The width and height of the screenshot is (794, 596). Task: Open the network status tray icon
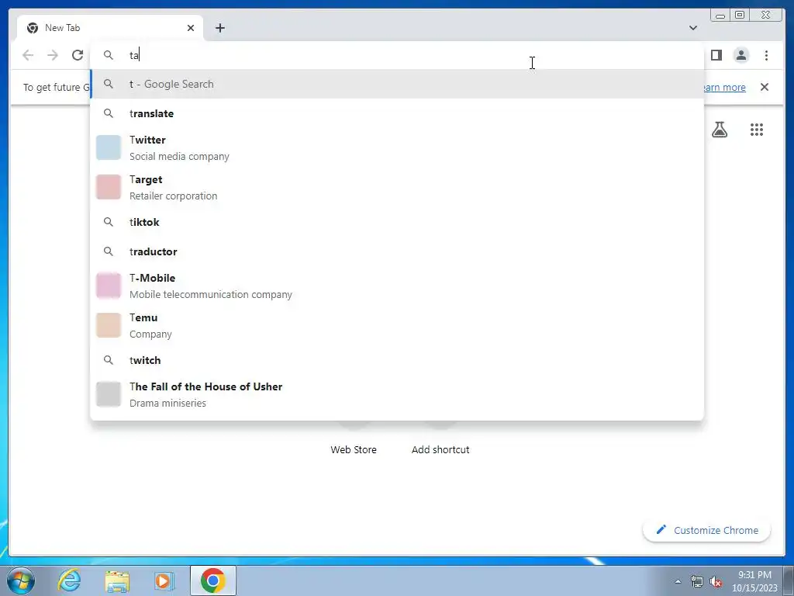(x=697, y=581)
